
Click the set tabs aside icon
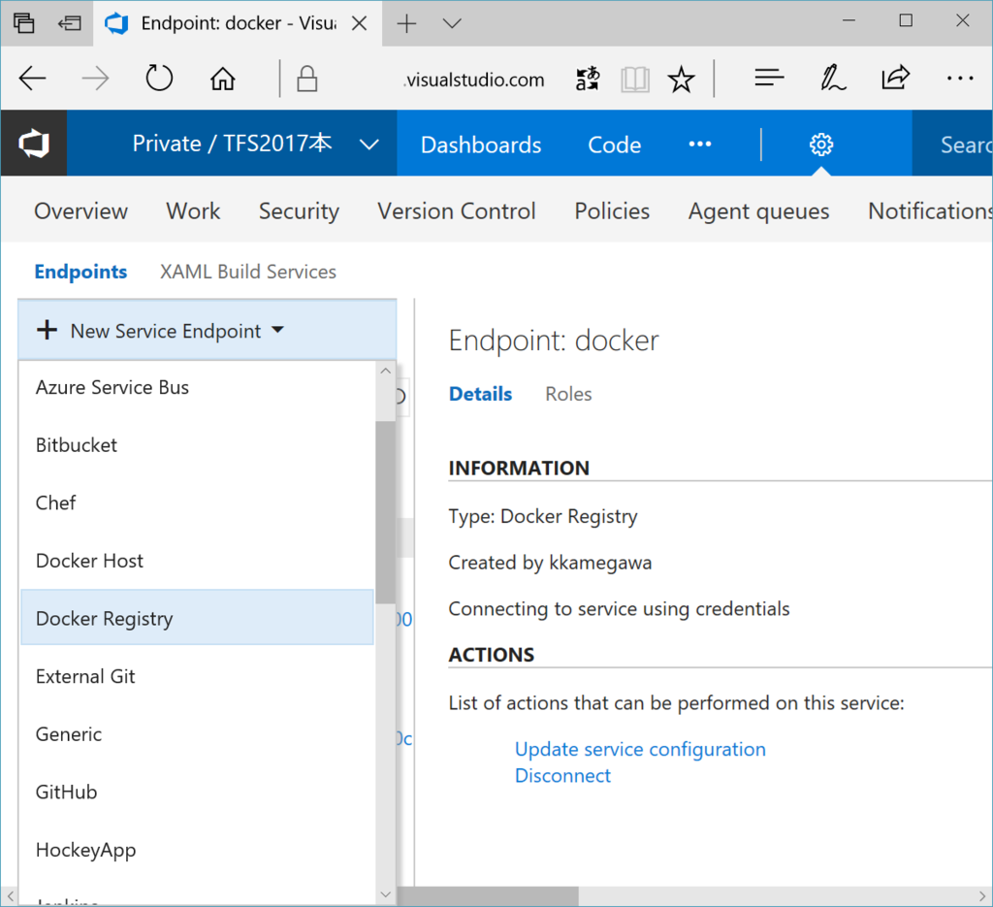[x=69, y=23]
